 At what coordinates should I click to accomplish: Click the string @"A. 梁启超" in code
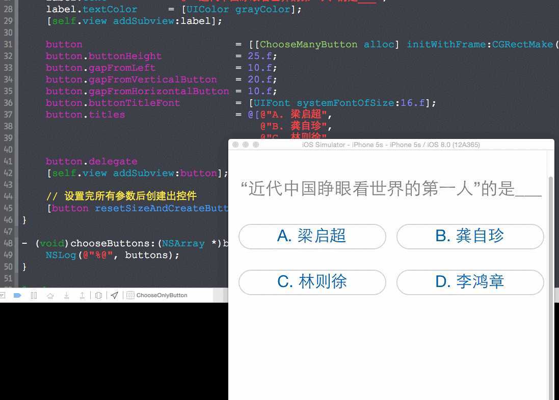point(294,115)
